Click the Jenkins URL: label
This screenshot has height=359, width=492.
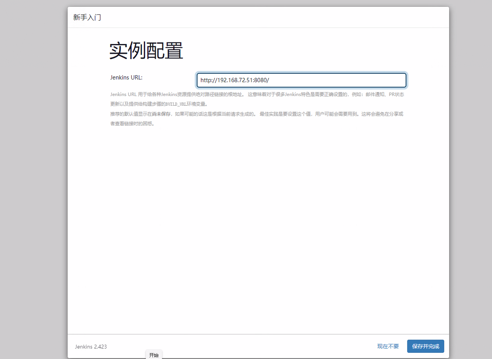[x=126, y=78]
